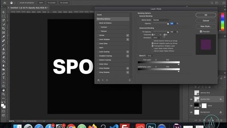Open the Edit Toolbar three-dots menu
This screenshot has width=227, height=128.
pyautogui.click(x=4, y=98)
